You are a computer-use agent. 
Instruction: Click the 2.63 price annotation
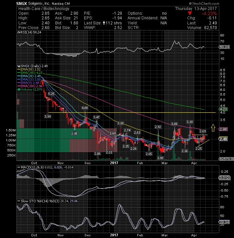pyautogui.click(x=137, y=132)
